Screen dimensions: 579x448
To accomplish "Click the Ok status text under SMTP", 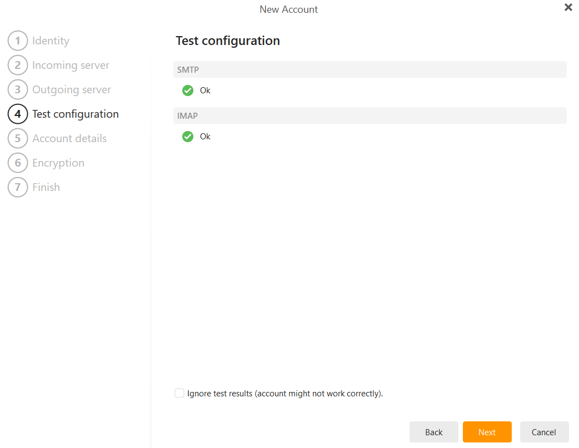I will coord(205,90).
